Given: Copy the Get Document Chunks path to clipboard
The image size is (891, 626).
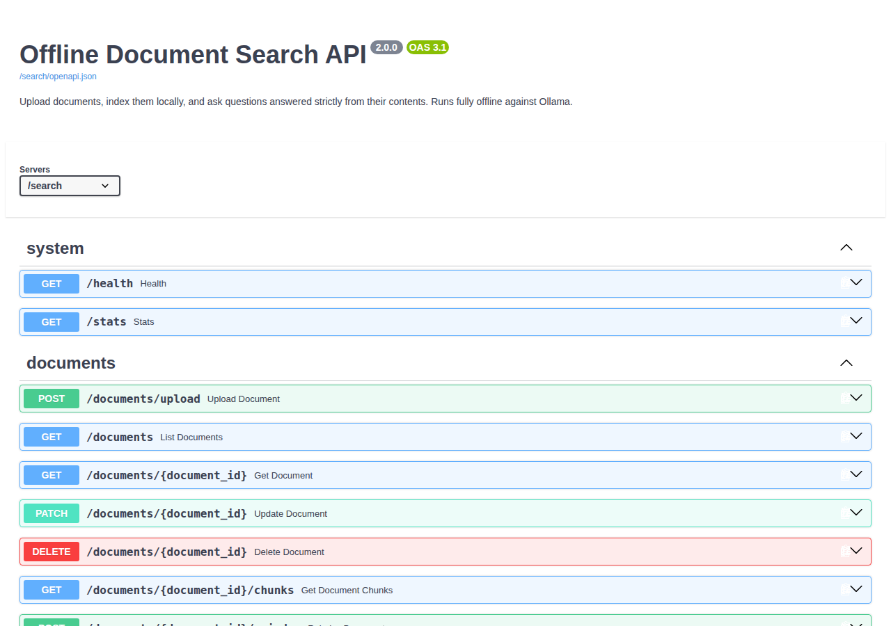Looking at the screenshot, I should tap(844, 590).
